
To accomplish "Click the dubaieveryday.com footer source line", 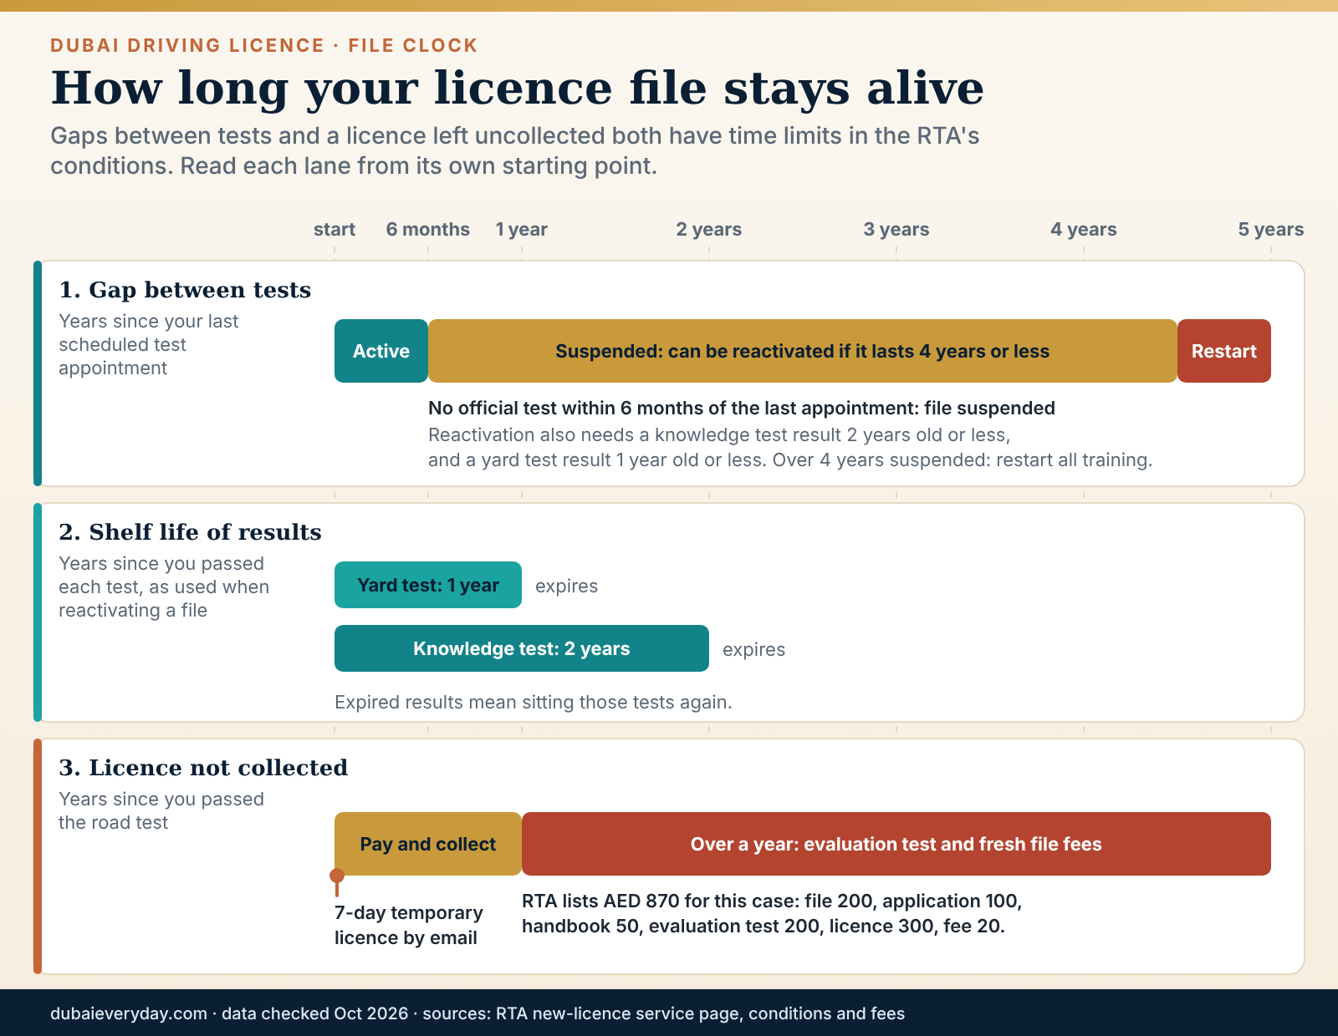I will point(477,1013).
